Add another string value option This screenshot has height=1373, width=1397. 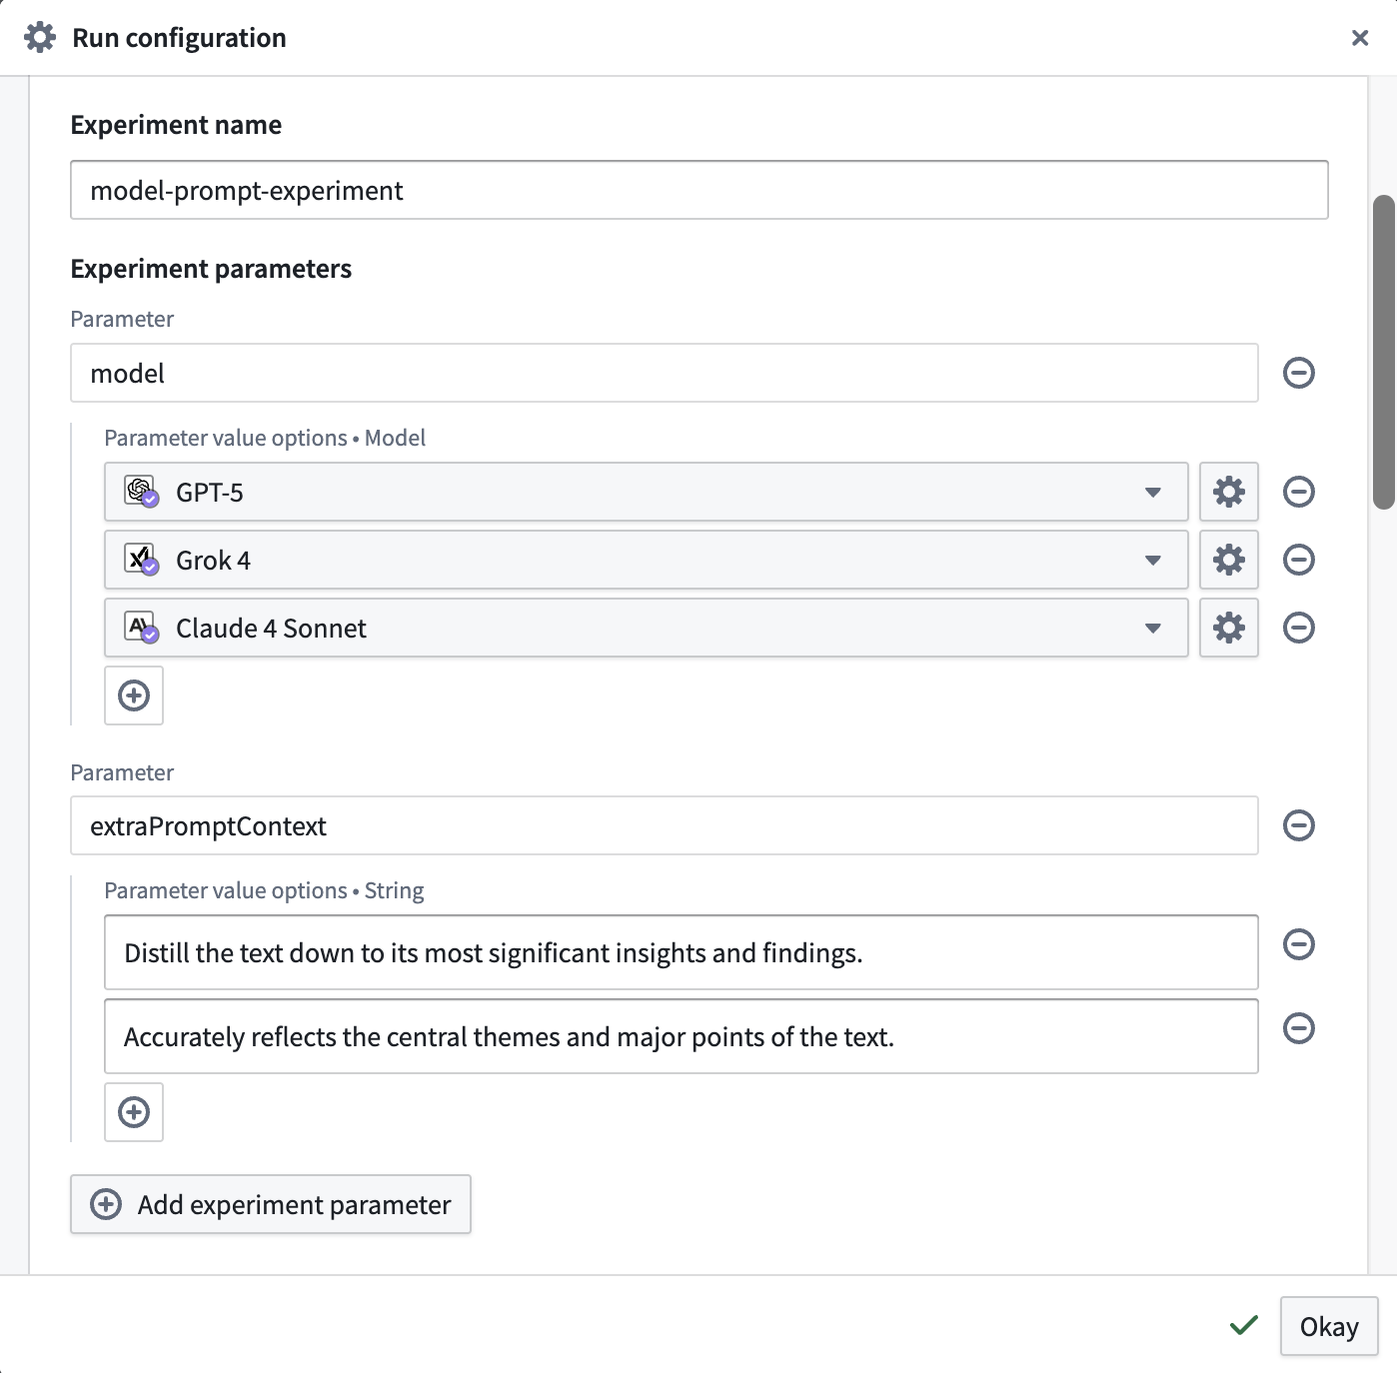click(x=133, y=1112)
